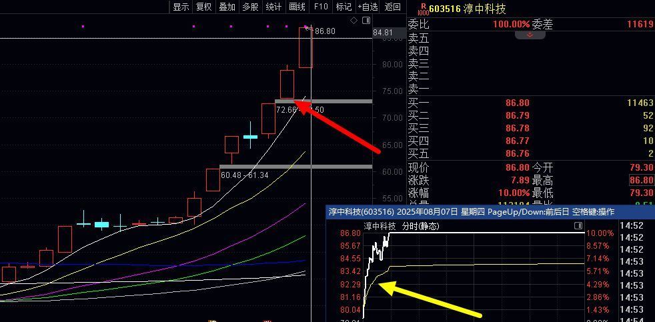Add stock via +自选 button
This screenshot has height=322, width=655.
tap(368, 7)
